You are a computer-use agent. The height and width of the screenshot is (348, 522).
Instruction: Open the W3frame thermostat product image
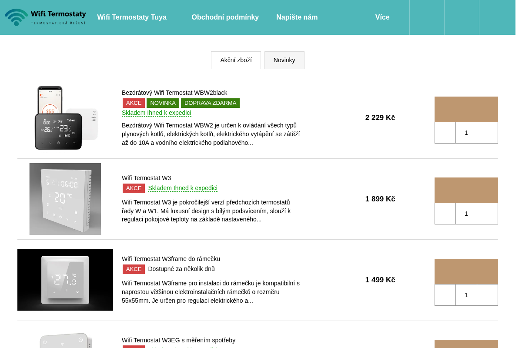point(65,280)
